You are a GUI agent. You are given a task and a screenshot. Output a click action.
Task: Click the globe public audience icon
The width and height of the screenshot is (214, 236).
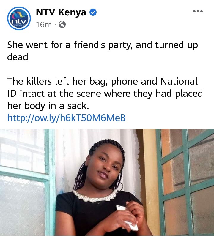(62, 24)
